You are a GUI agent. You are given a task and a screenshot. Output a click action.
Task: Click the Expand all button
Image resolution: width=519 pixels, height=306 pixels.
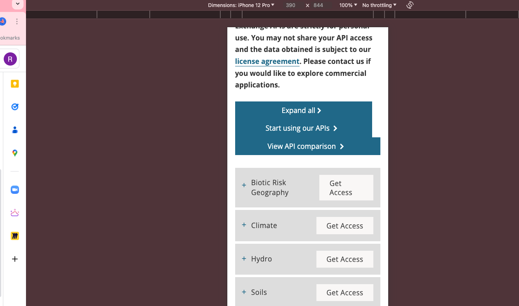coord(301,111)
